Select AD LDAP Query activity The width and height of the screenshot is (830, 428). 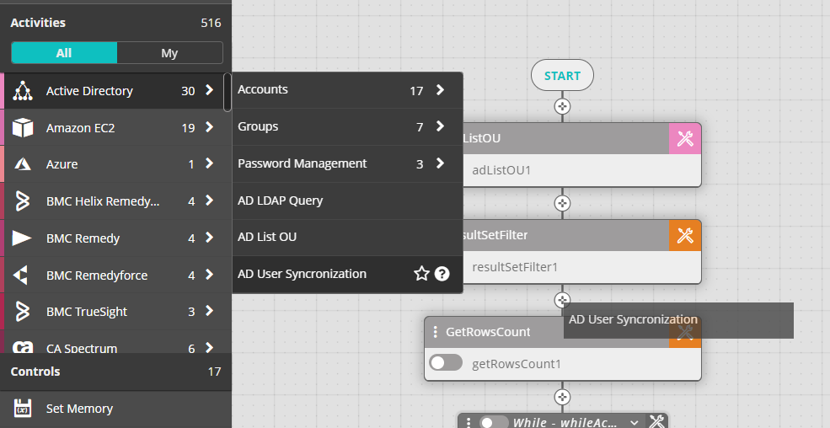click(x=347, y=201)
